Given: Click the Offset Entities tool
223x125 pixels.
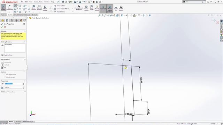Looking at the screenshot, I should 45,8.
